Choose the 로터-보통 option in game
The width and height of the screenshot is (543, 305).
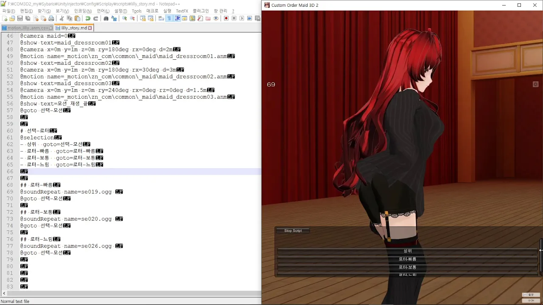pos(407,267)
